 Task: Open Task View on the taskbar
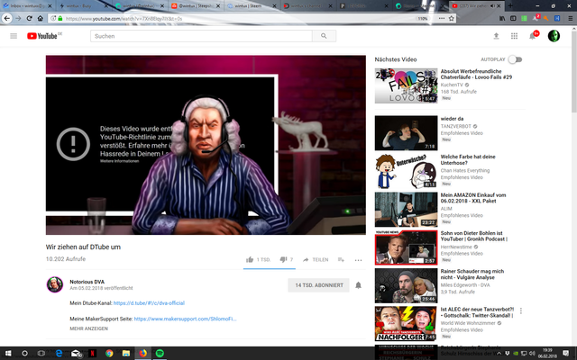tap(41, 354)
